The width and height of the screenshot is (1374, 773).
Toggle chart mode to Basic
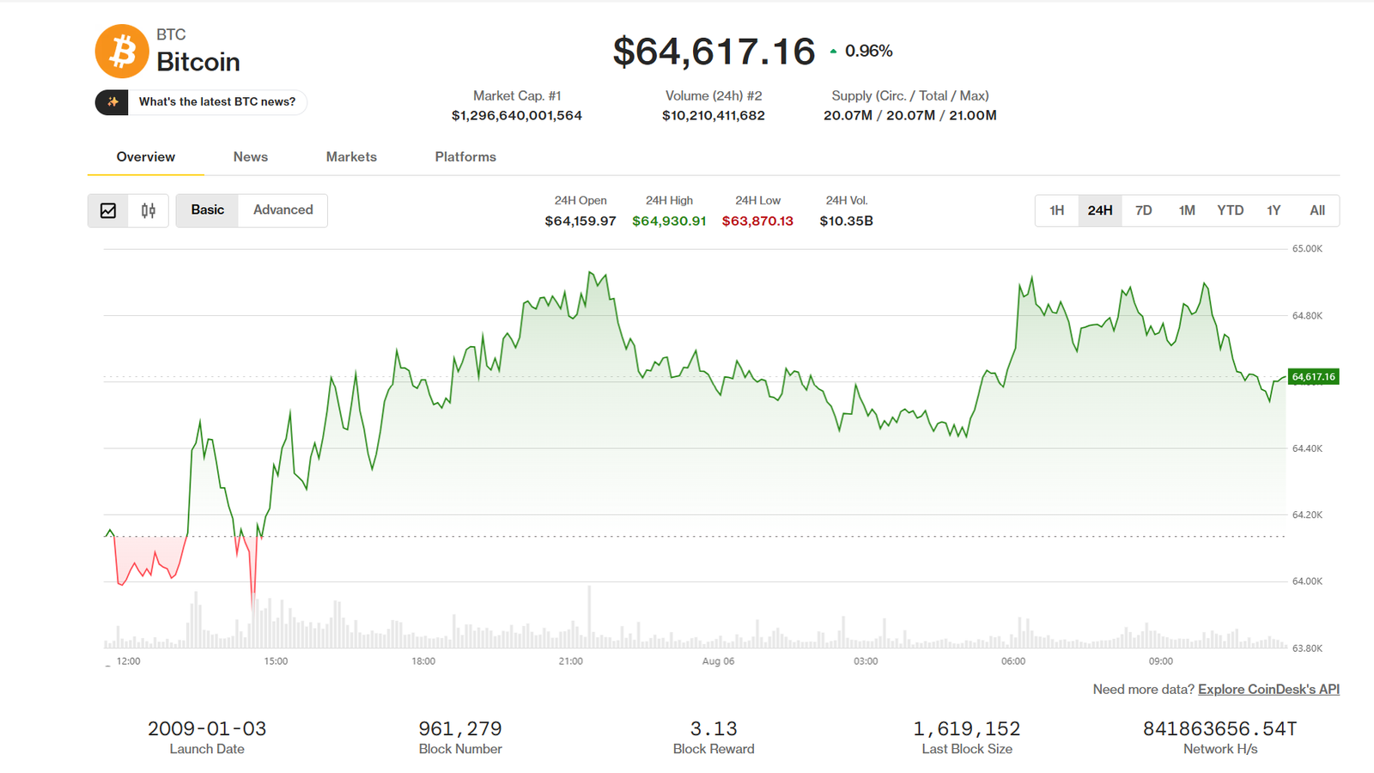207,210
